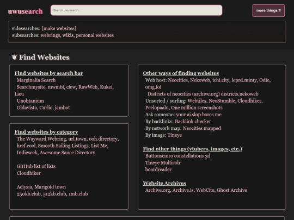Screen dimensions: 294x220
Task: Open url.town link
Action: tap(77, 139)
